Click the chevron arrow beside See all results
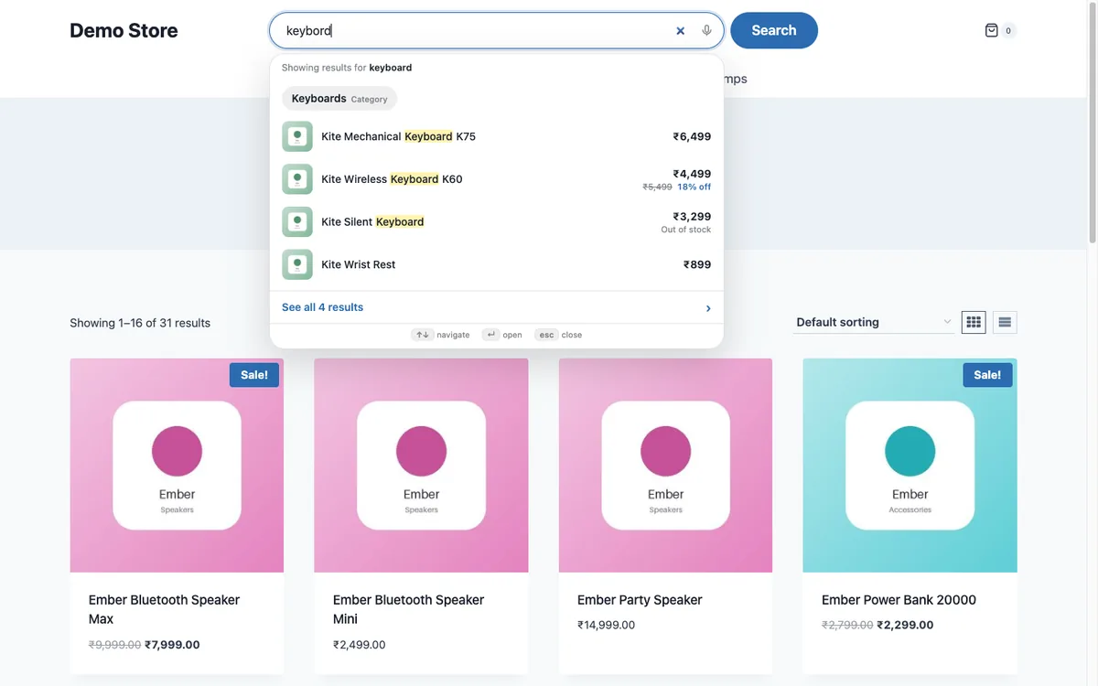 (x=708, y=308)
